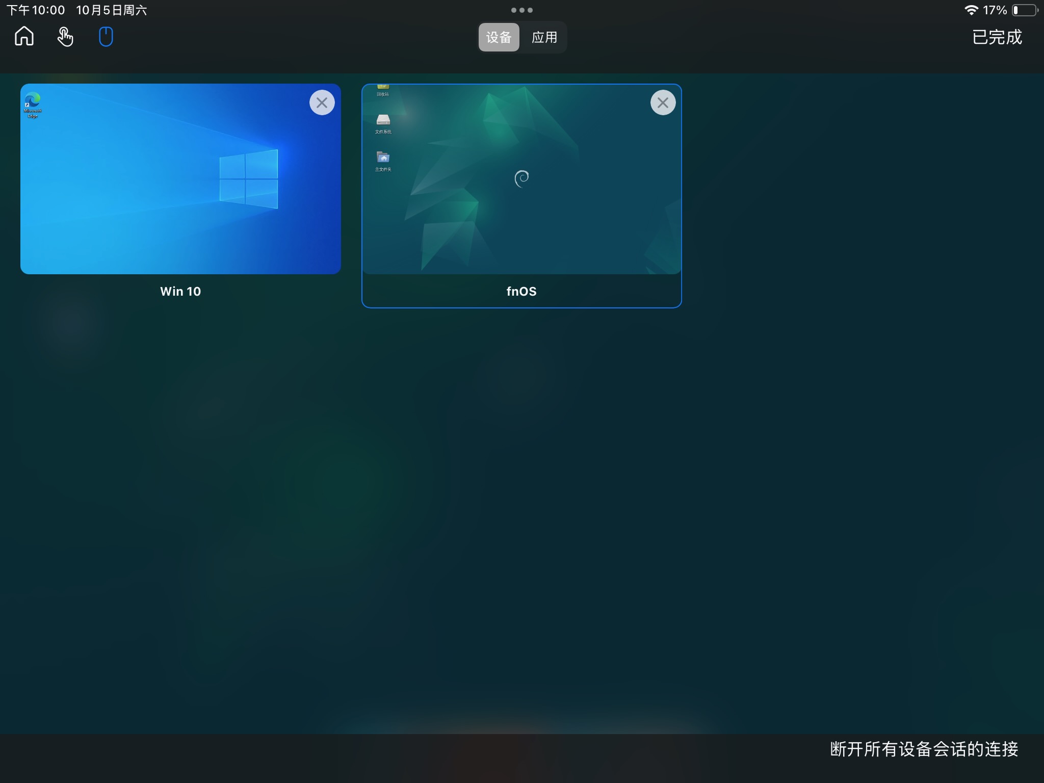The width and height of the screenshot is (1044, 783).
Task: Click the Windows logo in Win 10 preview
Action: (x=249, y=179)
